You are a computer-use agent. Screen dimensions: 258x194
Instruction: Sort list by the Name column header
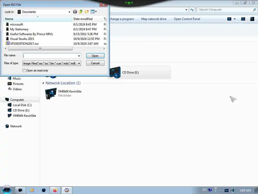[x=38, y=19]
